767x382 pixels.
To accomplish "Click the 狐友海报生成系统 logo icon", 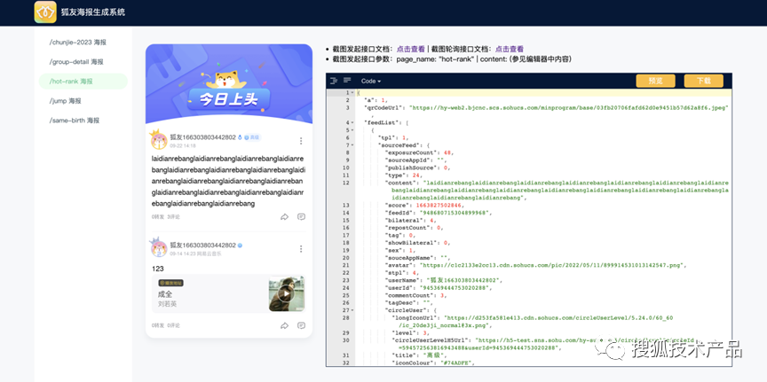I will [x=45, y=12].
